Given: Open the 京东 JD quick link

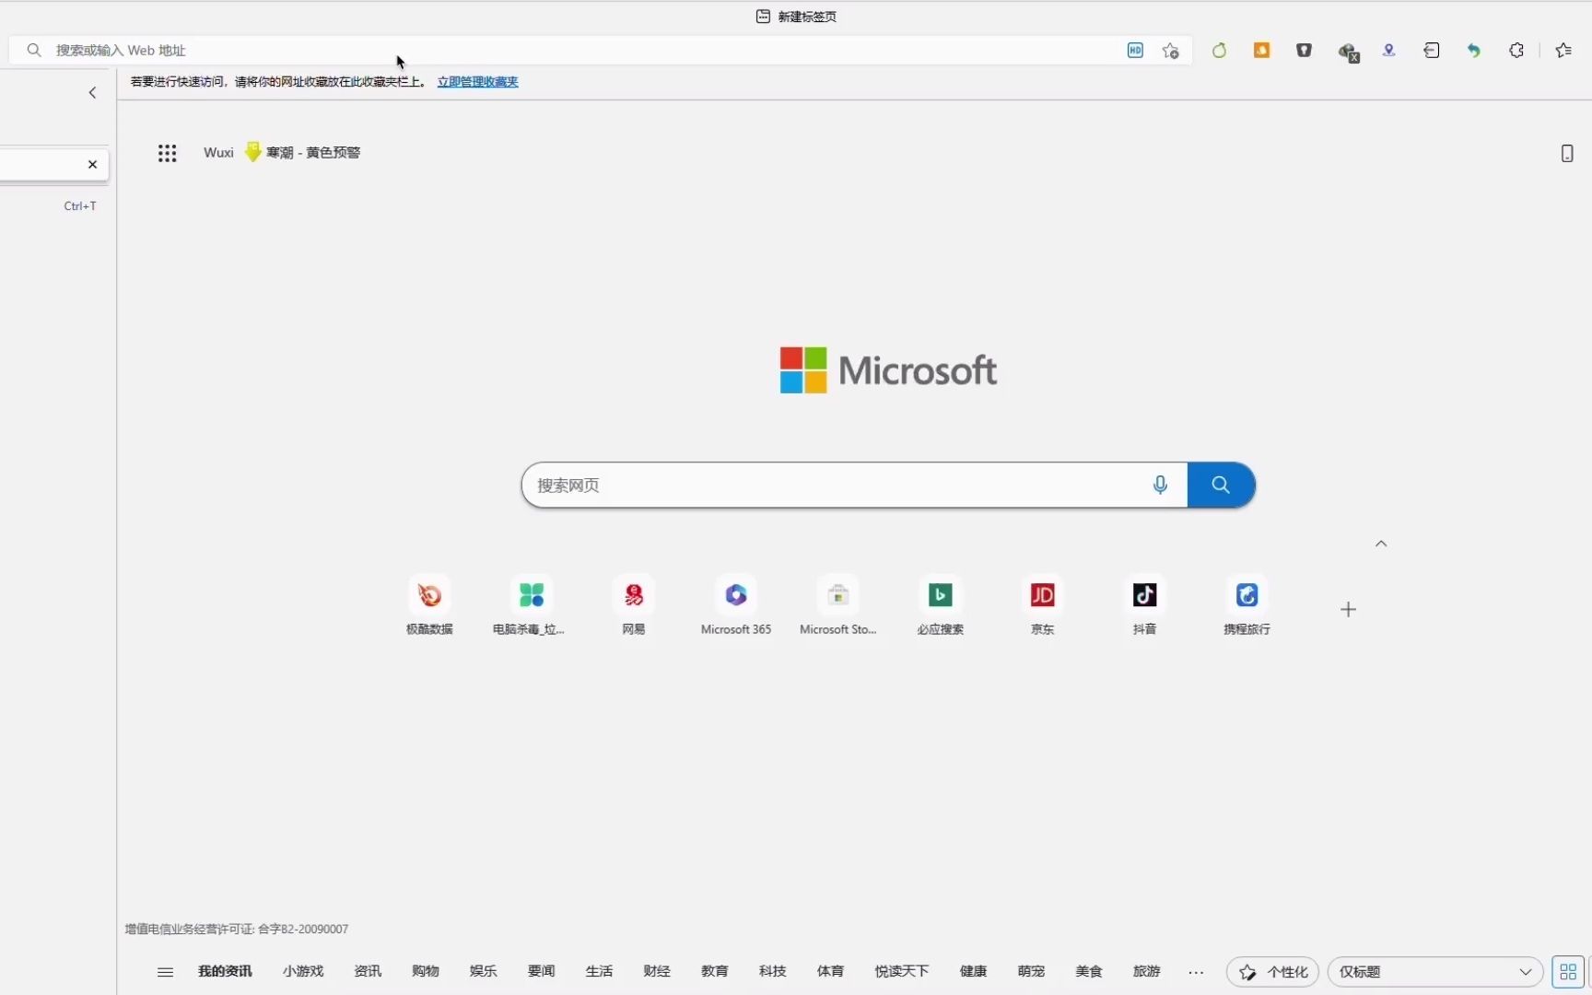Looking at the screenshot, I should coord(1043,606).
